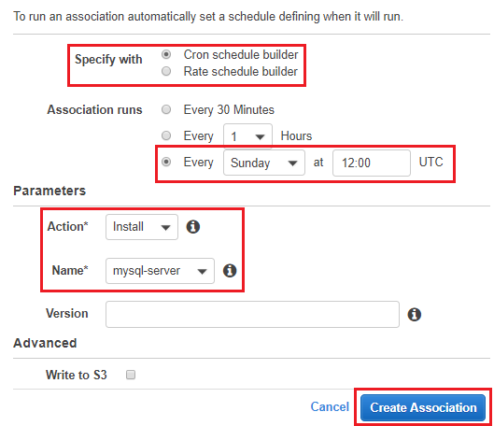Click the Create Association button
Image resolution: width=494 pixels, height=426 pixels.
(423, 407)
